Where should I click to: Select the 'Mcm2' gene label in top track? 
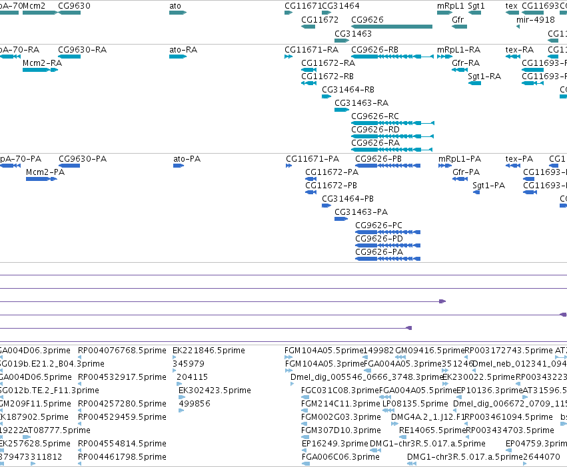click(x=33, y=6)
